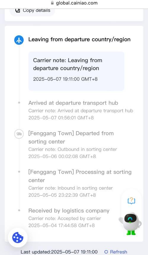Select 'Processing at sorting center' entry

point(80,183)
